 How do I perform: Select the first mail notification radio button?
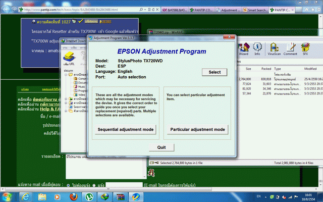[x=68, y=185]
